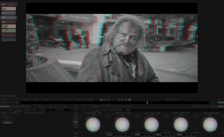Toggle the Interlaced option

213,106
